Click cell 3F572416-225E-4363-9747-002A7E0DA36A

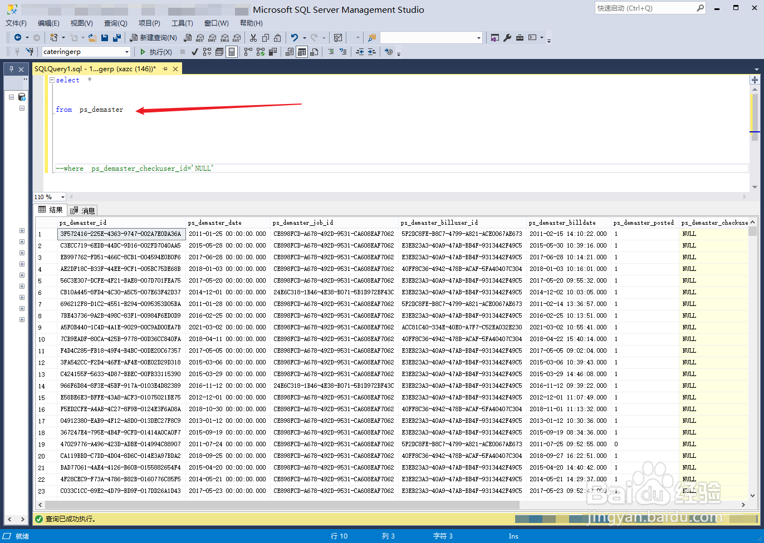click(x=121, y=234)
